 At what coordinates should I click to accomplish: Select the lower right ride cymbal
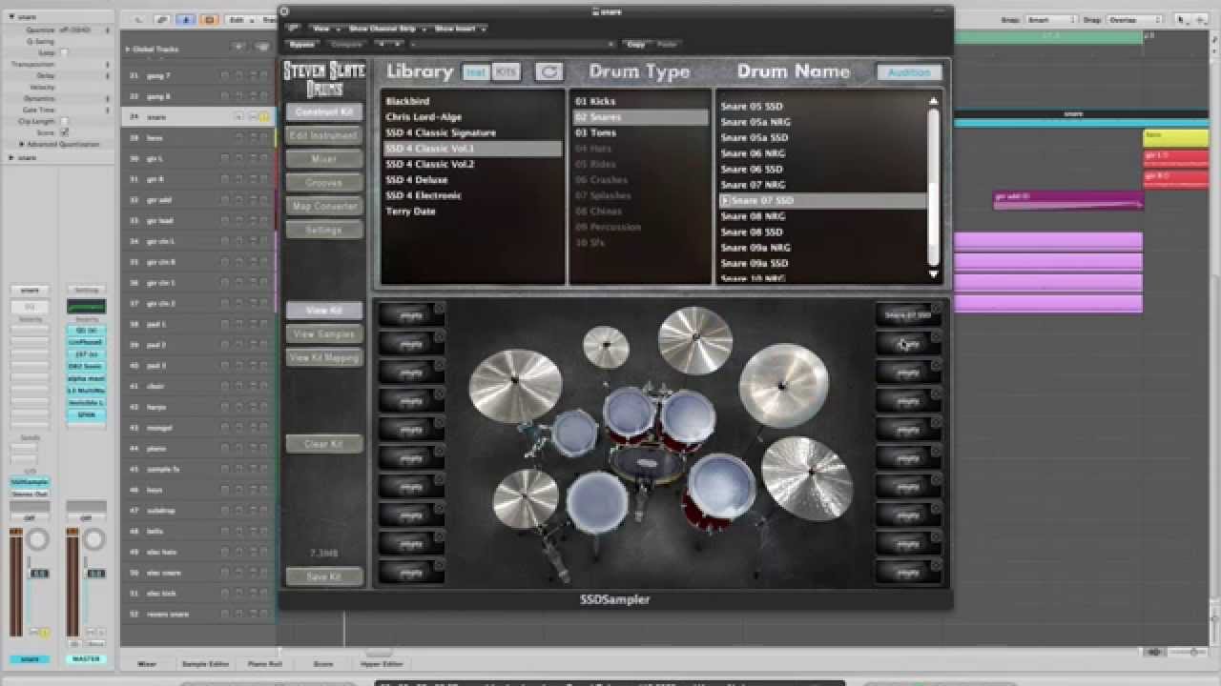click(x=806, y=477)
